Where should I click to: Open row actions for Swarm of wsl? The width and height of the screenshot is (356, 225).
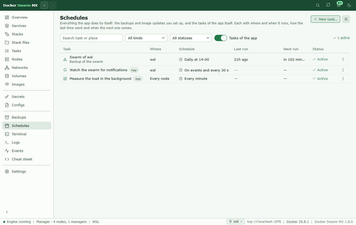click(x=343, y=59)
